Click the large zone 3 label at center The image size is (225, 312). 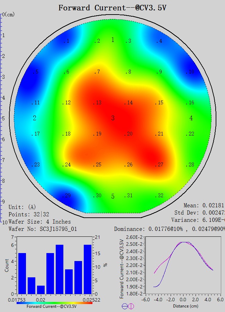click(x=113, y=119)
